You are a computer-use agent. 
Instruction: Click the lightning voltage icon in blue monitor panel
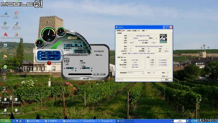40,53
